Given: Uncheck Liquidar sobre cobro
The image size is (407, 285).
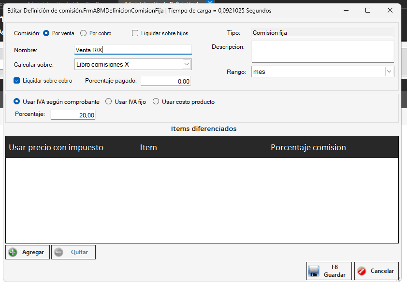Looking at the screenshot, I should tap(17, 81).
